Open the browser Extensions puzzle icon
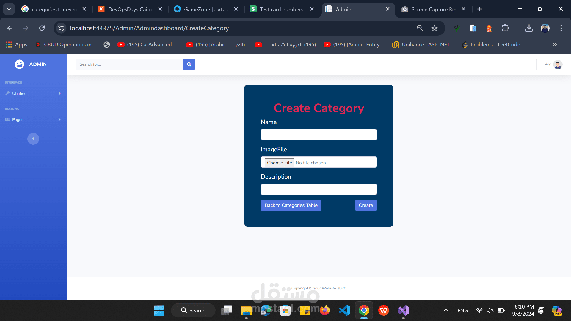Image resolution: width=571 pixels, height=321 pixels. coord(505,28)
